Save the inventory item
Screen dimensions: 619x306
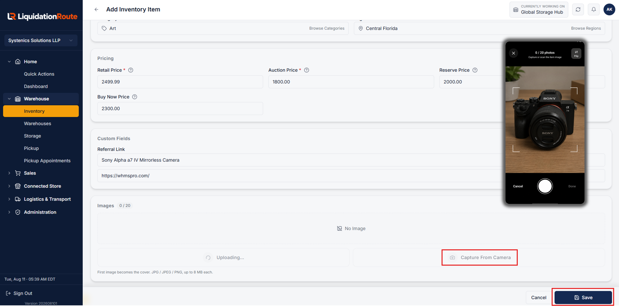pyautogui.click(x=583, y=298)
